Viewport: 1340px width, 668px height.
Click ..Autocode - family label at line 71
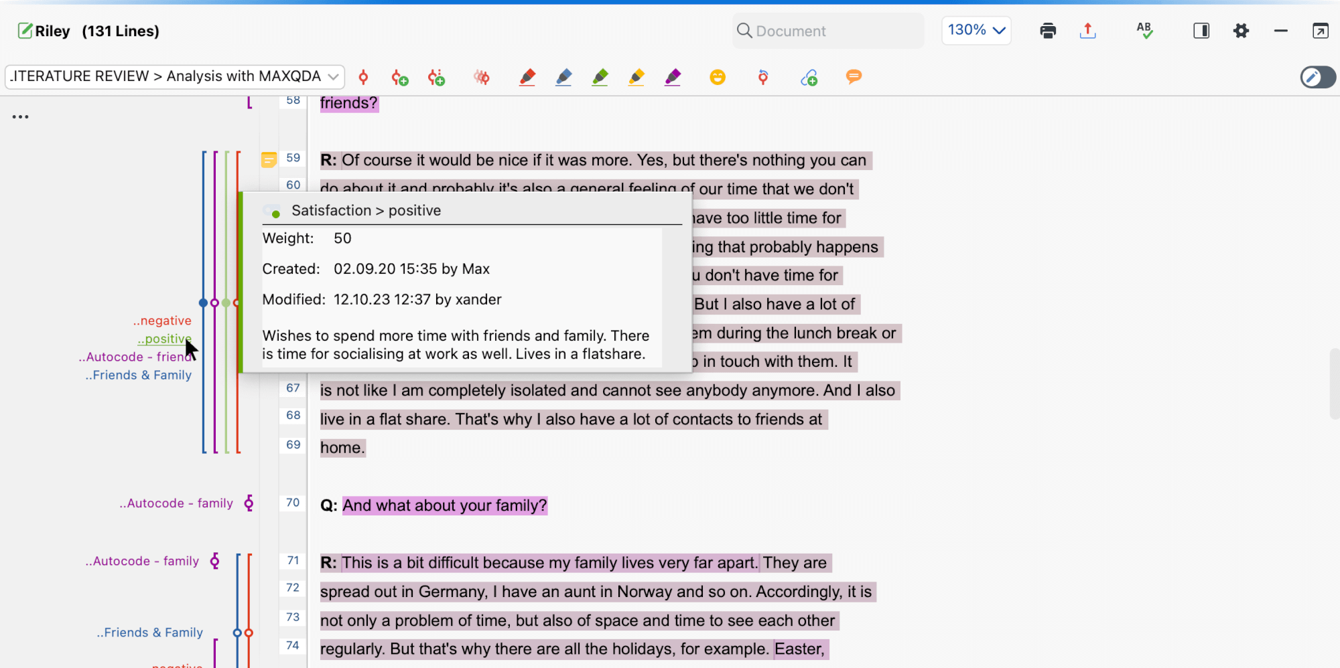coord(142,561)
